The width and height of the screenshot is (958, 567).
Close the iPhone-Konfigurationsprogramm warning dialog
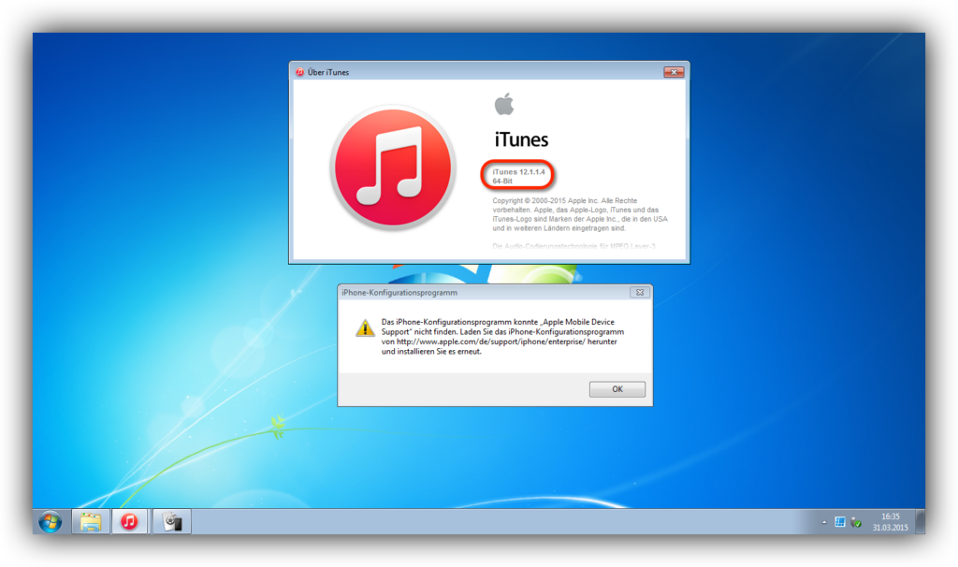tap(640, 293)
